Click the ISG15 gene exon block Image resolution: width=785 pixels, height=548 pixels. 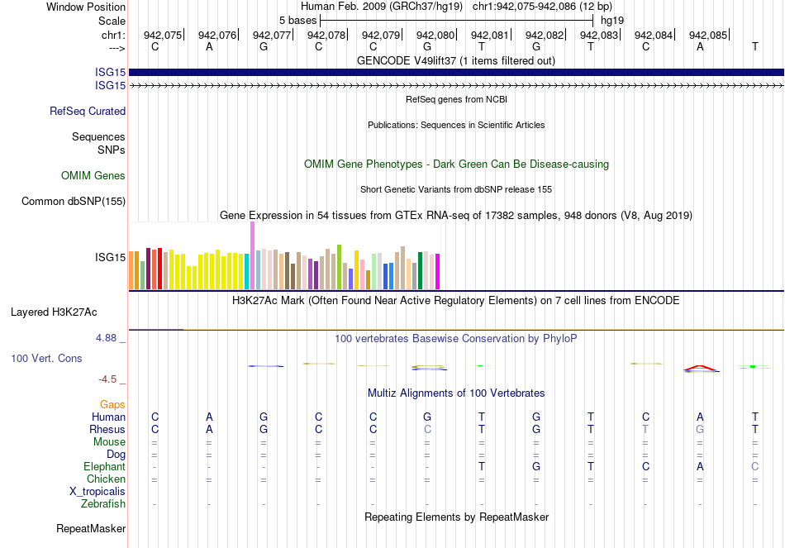point(456,72)
